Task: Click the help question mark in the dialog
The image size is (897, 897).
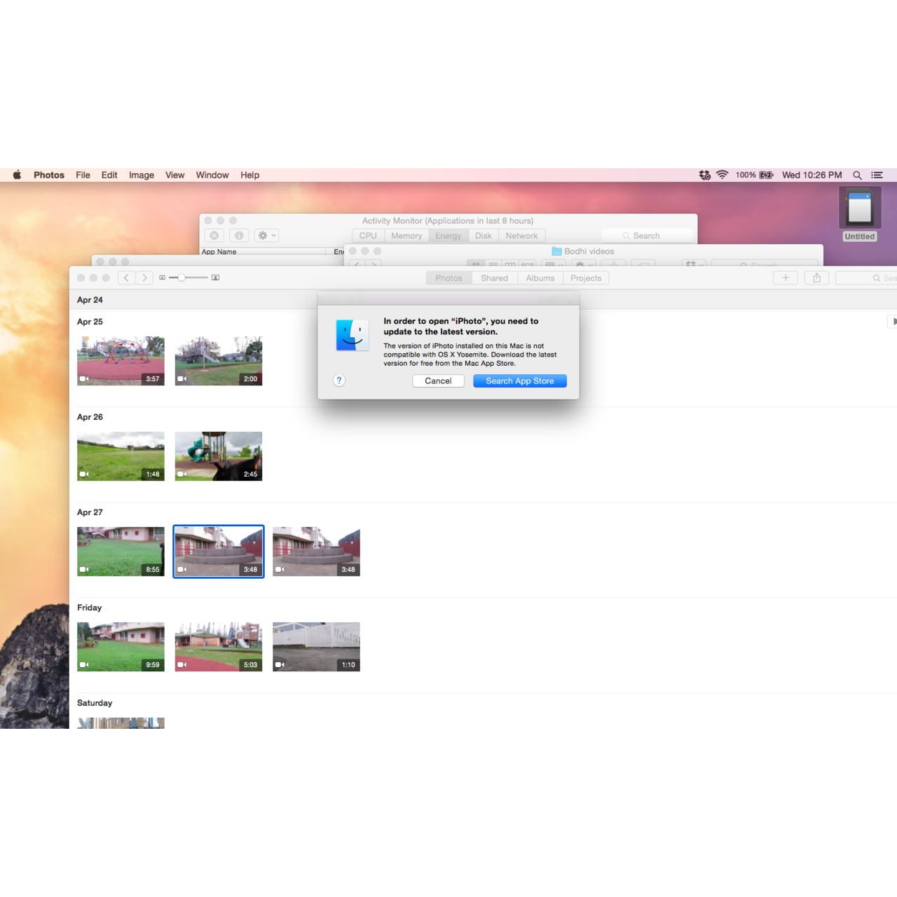Action: (x=339, y=381)
